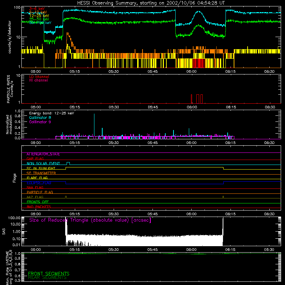
Task: Click the SAA_FLAG label
Action: 35,187
